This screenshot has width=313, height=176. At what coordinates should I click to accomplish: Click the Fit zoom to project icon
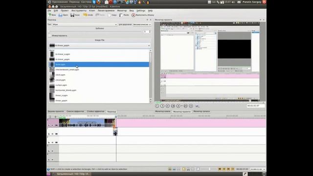[198, 169]
